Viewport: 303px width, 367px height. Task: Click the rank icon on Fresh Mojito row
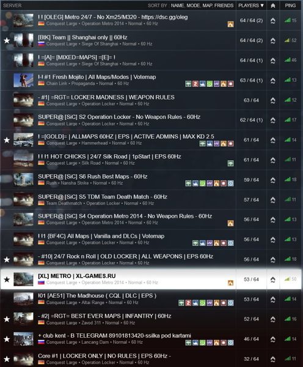273,81
